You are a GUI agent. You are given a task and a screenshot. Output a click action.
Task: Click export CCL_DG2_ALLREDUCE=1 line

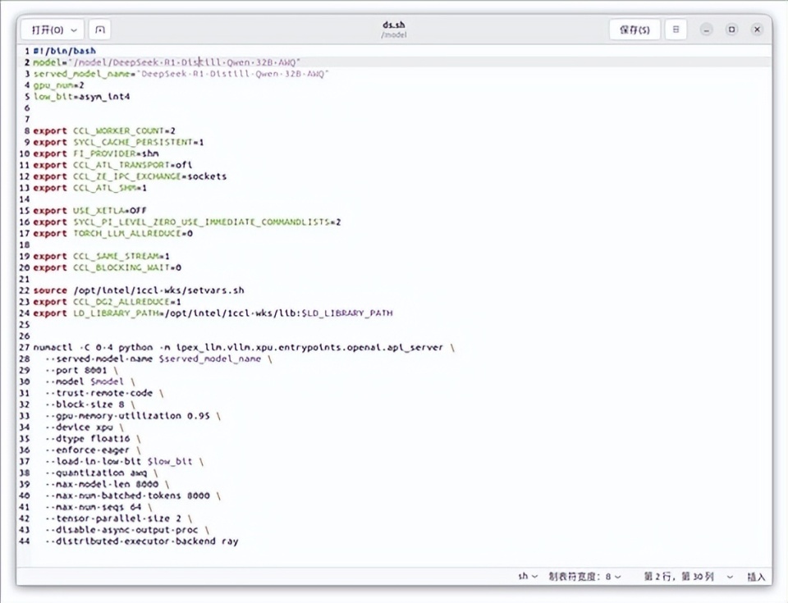(x=107, y=302)
